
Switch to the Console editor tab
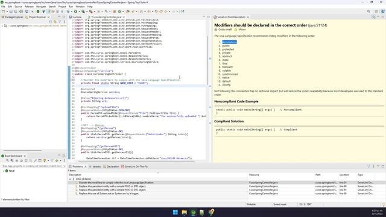pos(75,17)
